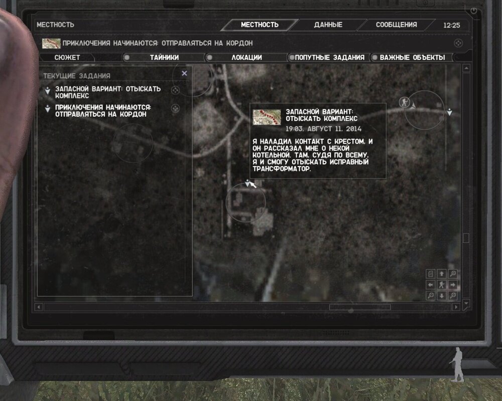The width and height of the screenshot is (502, 401).
Task: Click the МЕСТНОСТЬ title on the left of the top bar
Action: click(55, 25)
